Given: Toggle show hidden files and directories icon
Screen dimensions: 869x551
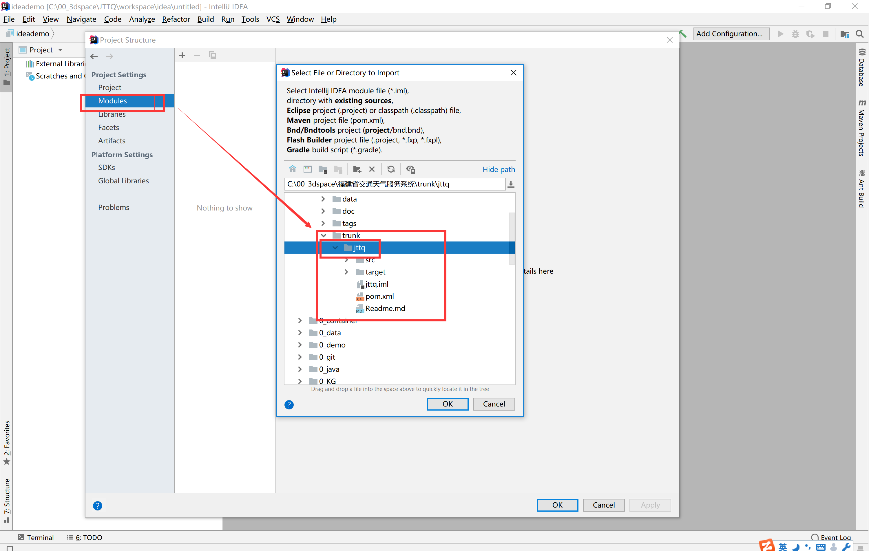Looking at the screenshot, I should click(410, 169).
